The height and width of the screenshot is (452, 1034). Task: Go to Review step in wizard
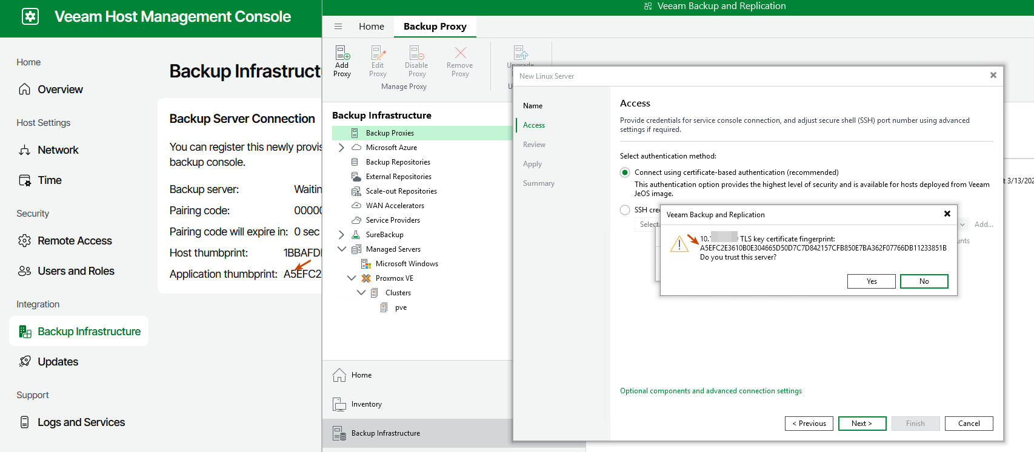tap(534, 145)
